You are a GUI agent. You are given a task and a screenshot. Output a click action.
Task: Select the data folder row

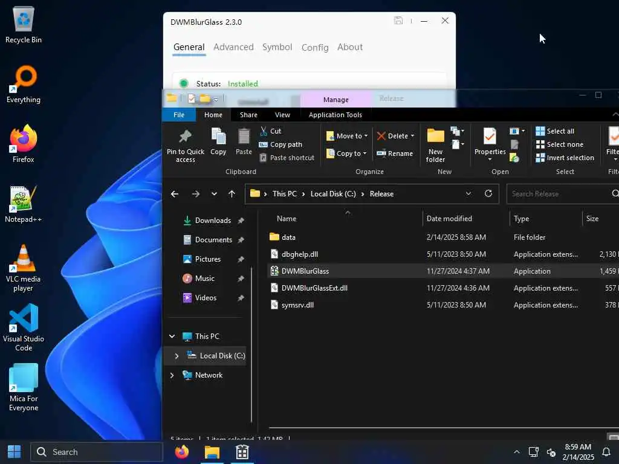pyautogui.click(x=442, y=237)
